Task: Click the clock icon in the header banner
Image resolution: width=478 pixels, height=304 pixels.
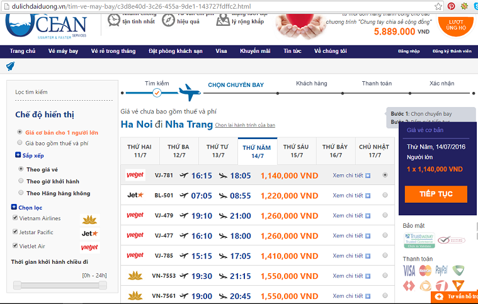Action: coord(114,20)
